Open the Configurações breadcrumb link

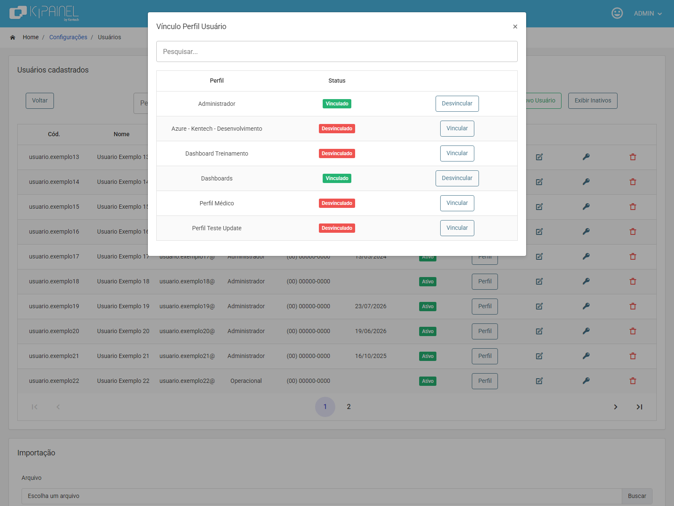[x=68, y=37]
